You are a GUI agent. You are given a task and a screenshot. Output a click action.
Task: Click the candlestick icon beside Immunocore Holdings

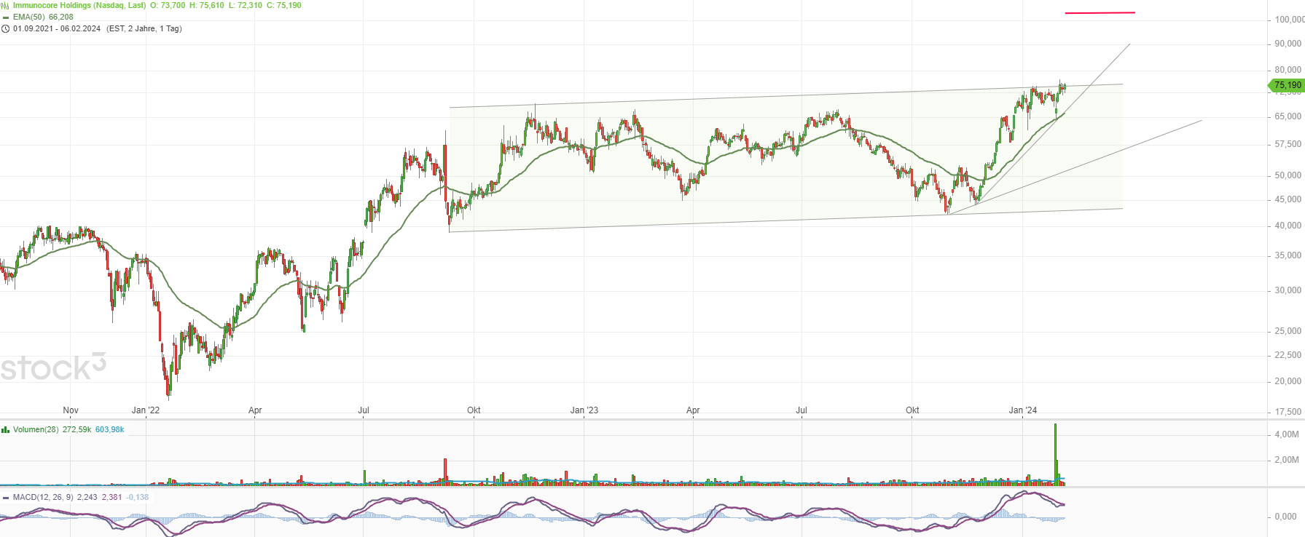(x=5, y=5)
